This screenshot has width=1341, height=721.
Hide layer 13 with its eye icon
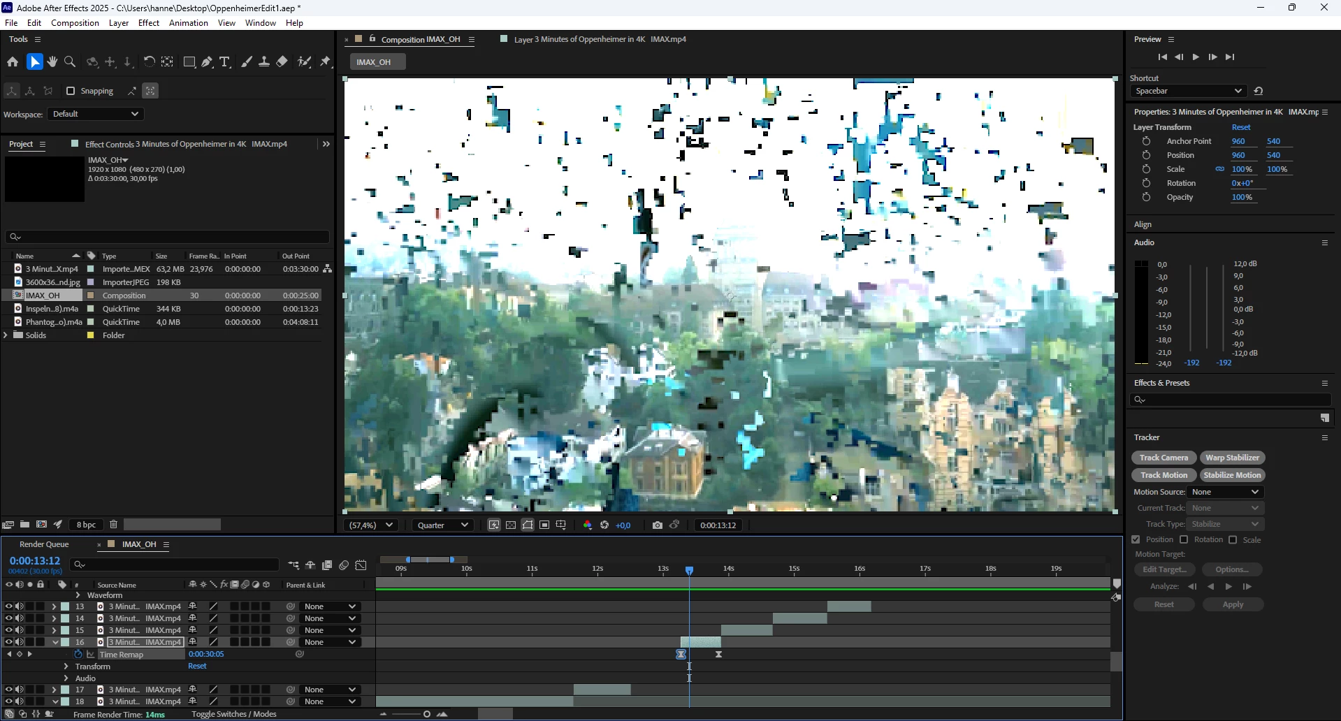coord(8,606)
